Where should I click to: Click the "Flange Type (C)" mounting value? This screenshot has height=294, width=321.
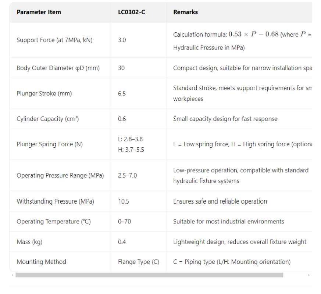(x=138, y=262)
